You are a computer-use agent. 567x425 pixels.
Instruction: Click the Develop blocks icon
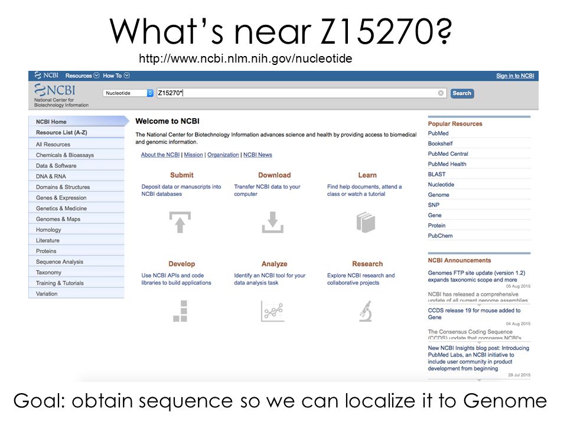pyautogui.click(x=180, y=311)
